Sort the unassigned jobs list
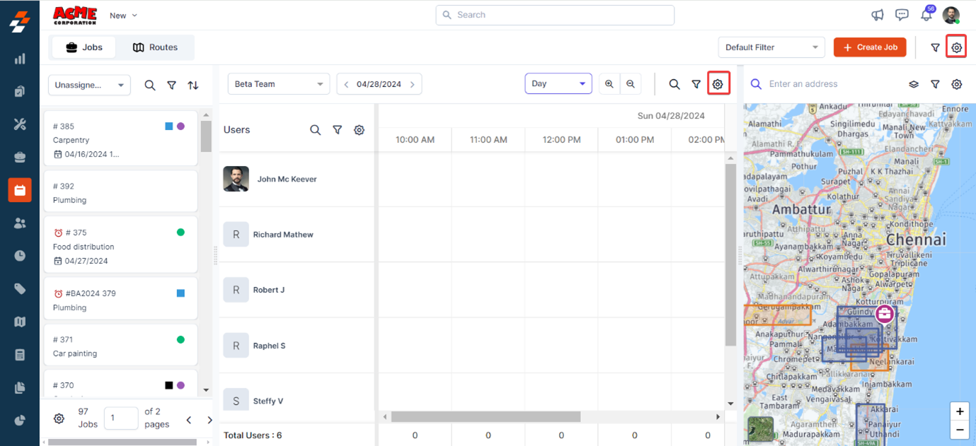The image size is (976, 446). (193, 85)
